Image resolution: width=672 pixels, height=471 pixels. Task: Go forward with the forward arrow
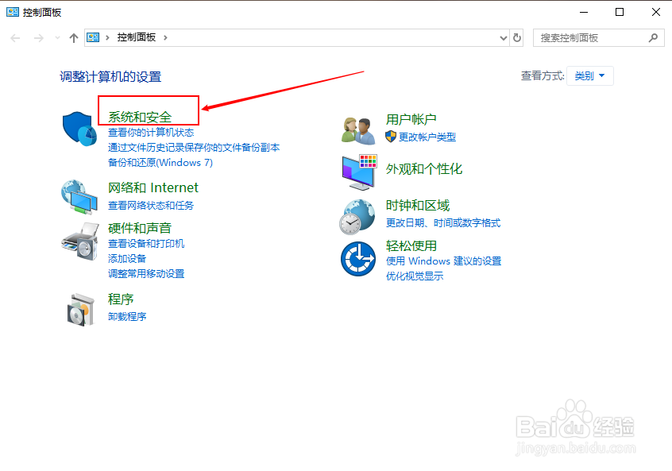click(39, 38)
